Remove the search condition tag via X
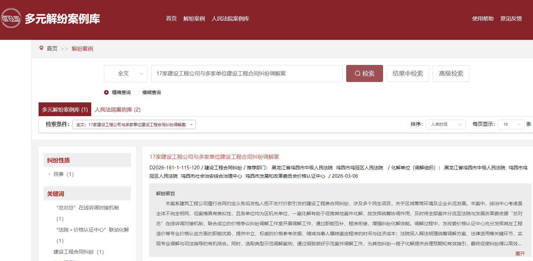Image resolution: width=533 pixels, height=261 pixels. pos(191,124)
